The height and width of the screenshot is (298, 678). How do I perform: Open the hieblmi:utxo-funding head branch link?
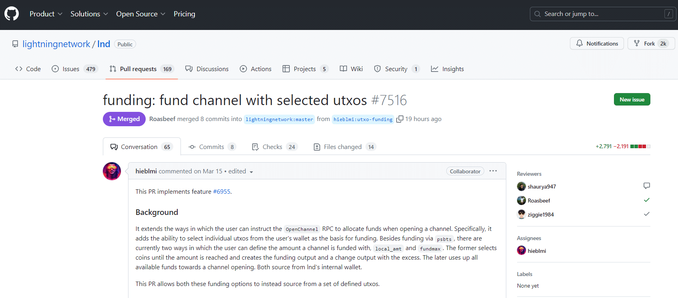363,119
